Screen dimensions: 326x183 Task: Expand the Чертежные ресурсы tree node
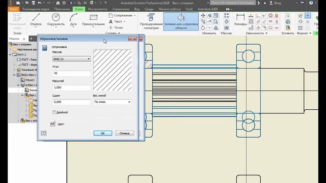coord(10,50)
